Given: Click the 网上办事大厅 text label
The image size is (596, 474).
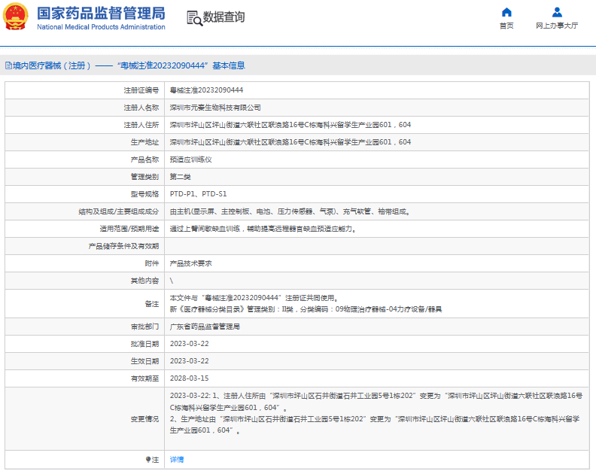Looking at the screenshot, I should (557, 26).
